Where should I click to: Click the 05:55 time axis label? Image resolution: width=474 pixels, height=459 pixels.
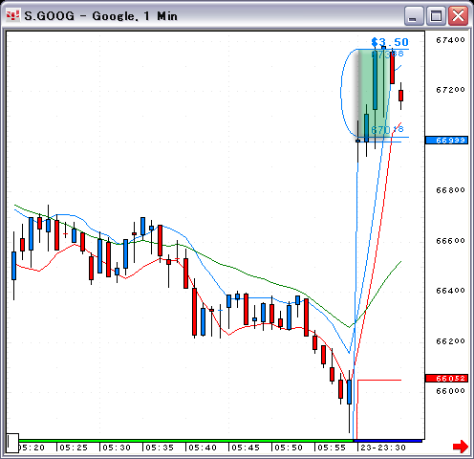[x=332, y=448]
